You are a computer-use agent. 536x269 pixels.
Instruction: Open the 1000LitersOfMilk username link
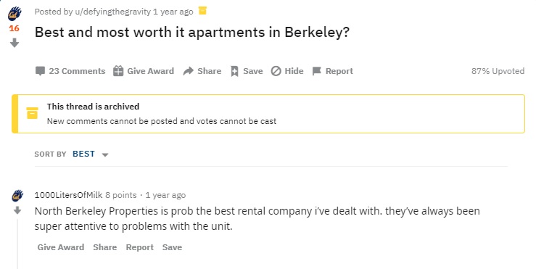(68, 195)
